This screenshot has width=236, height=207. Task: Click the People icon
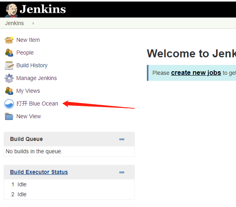click(9, 53)
